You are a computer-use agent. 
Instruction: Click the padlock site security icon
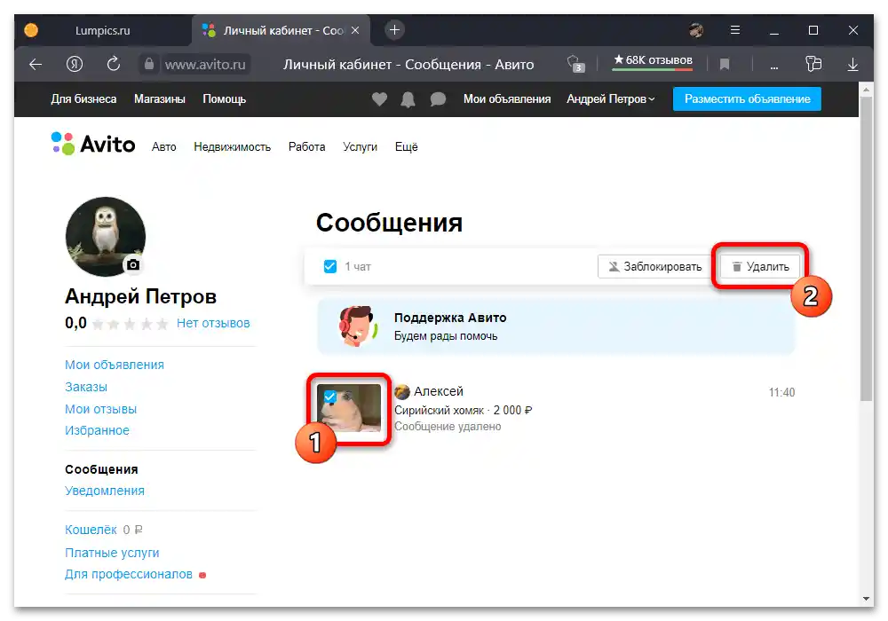tap(149, 64)
